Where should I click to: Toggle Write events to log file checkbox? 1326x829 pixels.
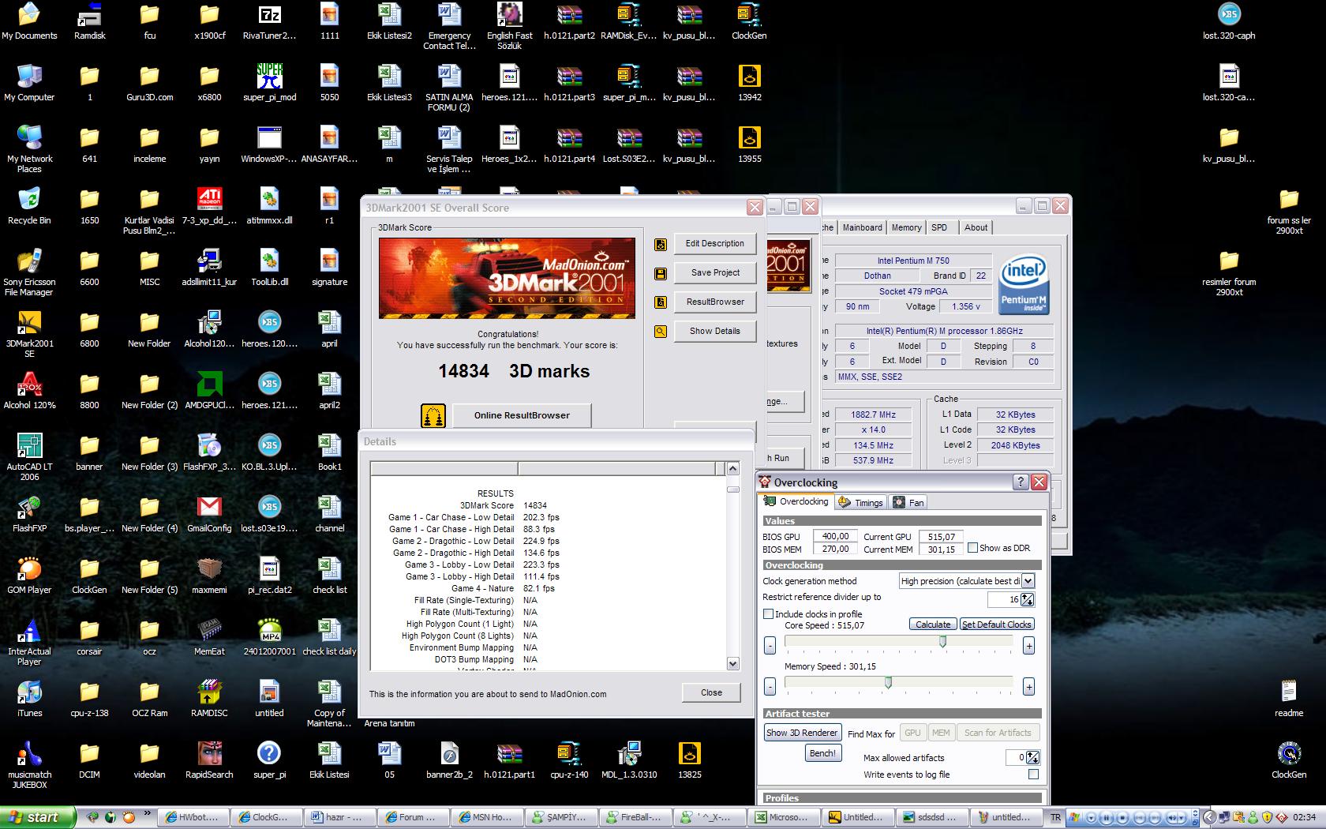pyautogui.click(x=1033, y=775)
